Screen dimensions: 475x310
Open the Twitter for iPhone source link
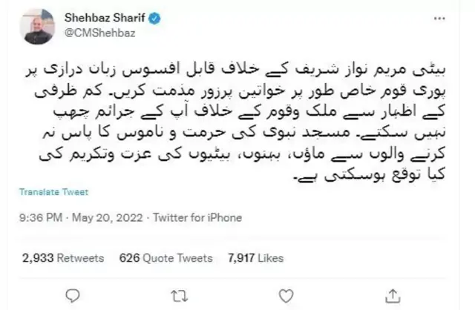click(x=197, y=217)
